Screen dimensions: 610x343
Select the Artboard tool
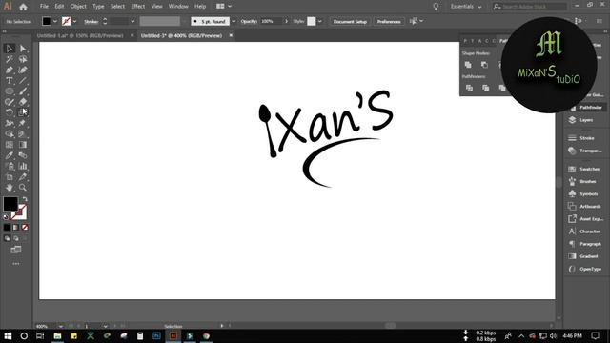pyautogui.click(x=10, y=177)
